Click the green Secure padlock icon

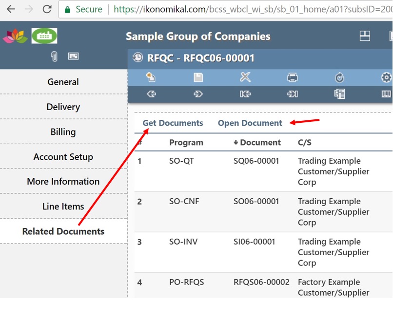(67, 10)
